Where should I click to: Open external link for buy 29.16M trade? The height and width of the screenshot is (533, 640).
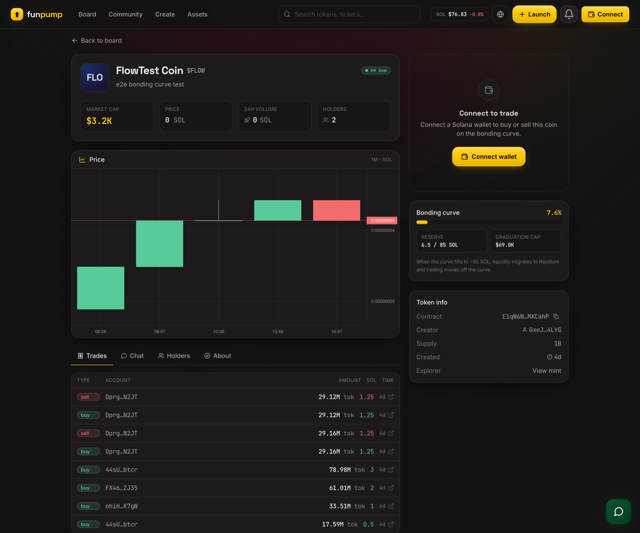391,451
